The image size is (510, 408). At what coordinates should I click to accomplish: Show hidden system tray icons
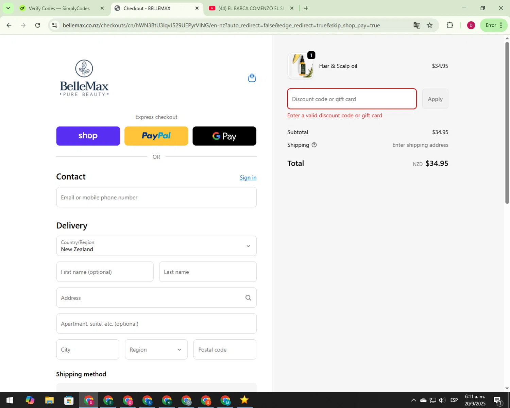click(413, 400)
